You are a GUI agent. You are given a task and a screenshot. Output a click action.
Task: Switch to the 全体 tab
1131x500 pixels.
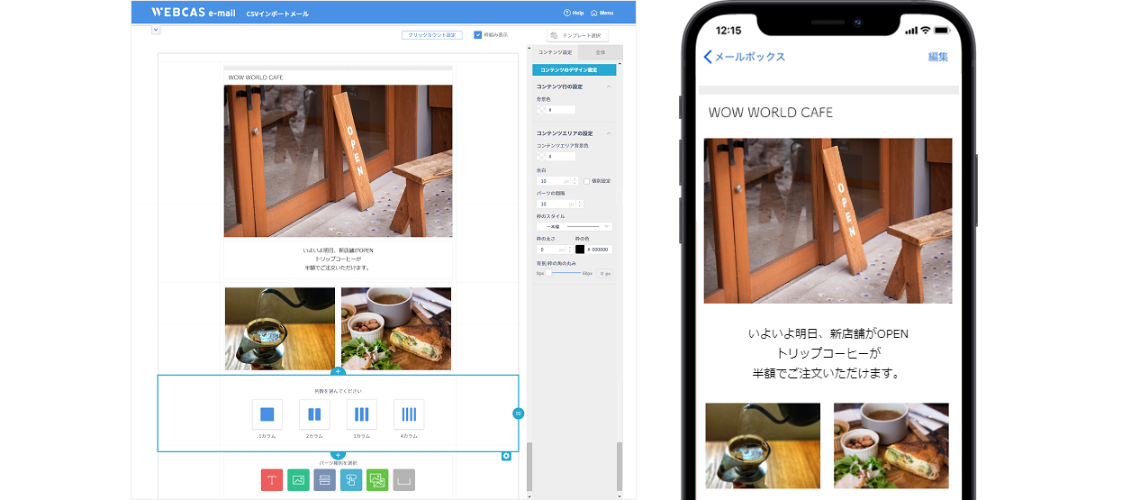(x=600, y=53)
